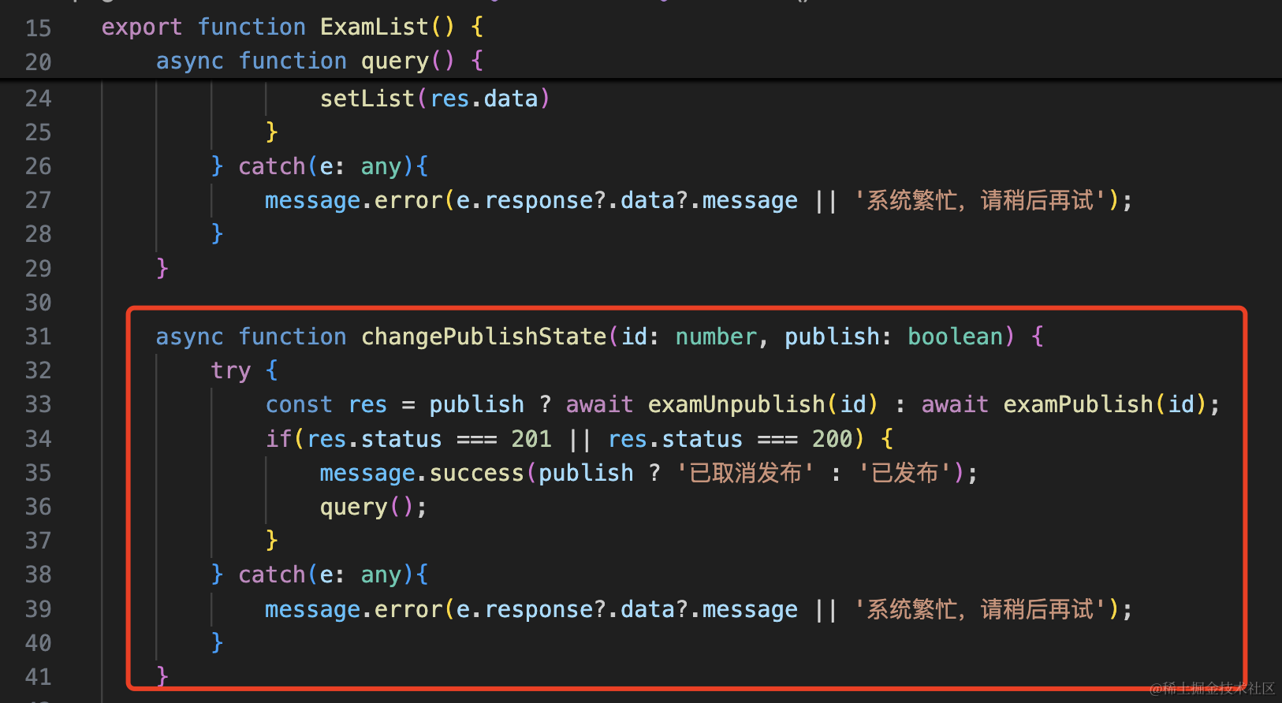
Task: Click the async keyword on line 31
Action: 190,337
